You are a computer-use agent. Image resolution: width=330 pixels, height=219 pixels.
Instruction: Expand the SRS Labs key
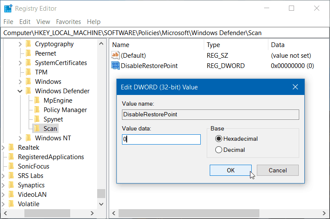pyautogui.click(x=3, y=176)
